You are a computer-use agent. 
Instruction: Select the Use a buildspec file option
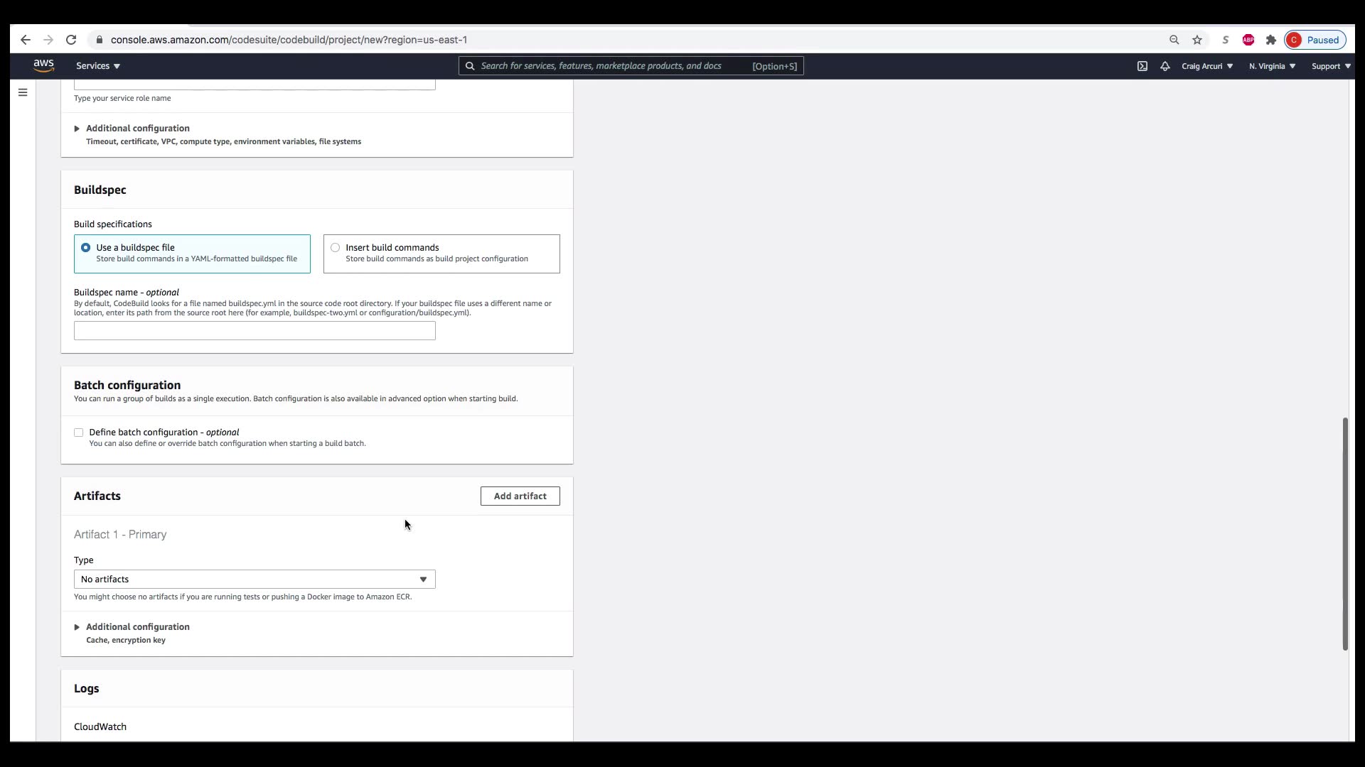click(x=86, y=248)
